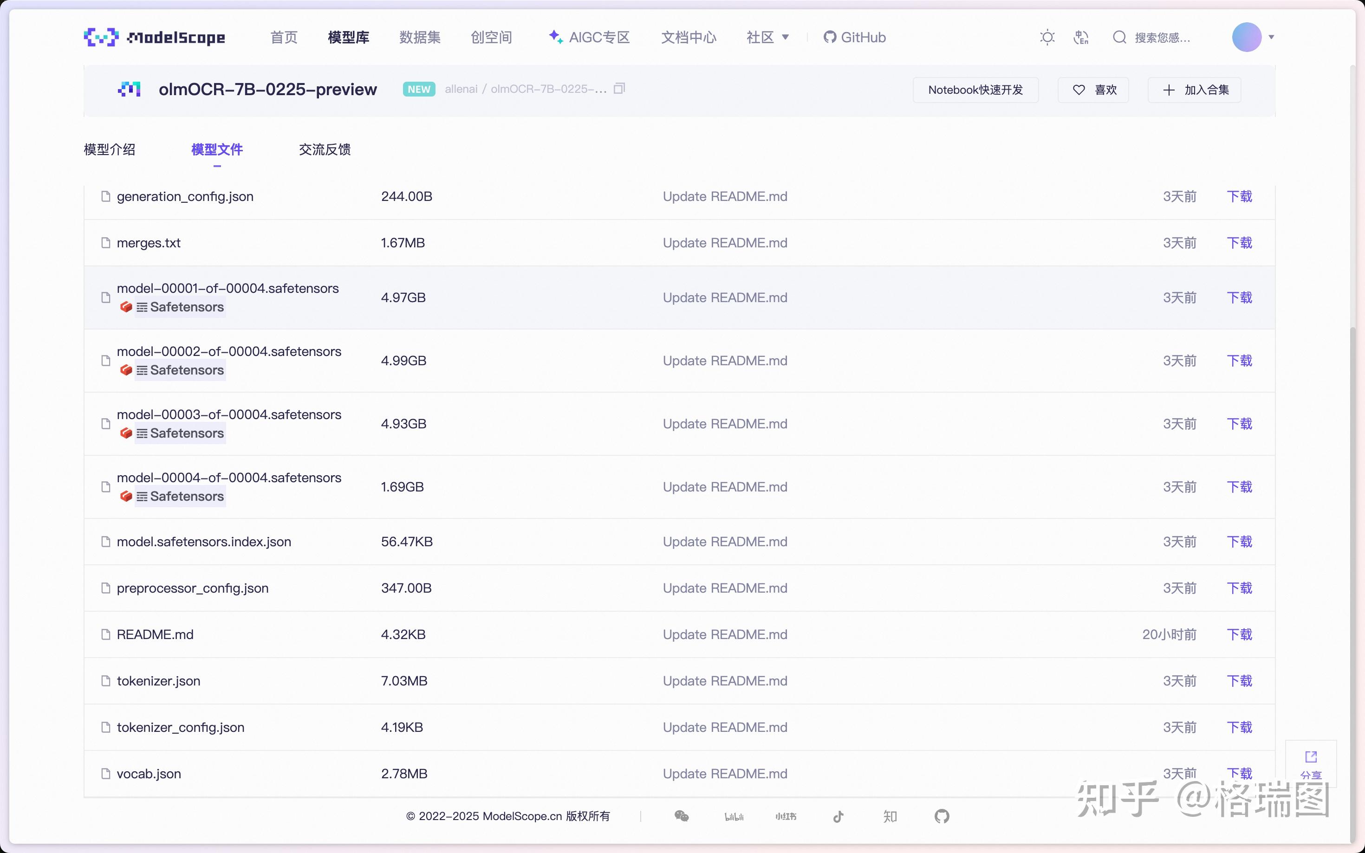Download the README.md file

pos(1239,634)
